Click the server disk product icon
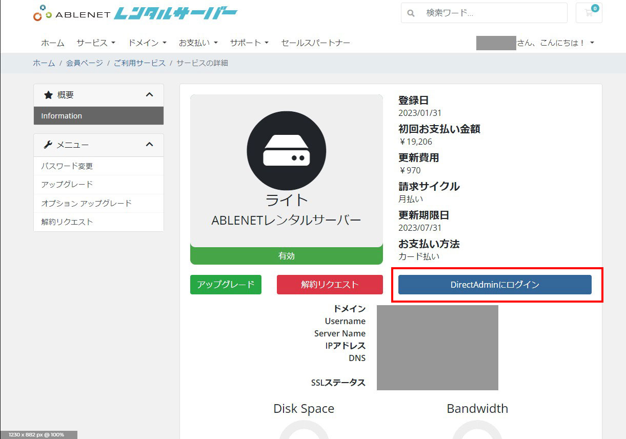 [x=287, y=151]
